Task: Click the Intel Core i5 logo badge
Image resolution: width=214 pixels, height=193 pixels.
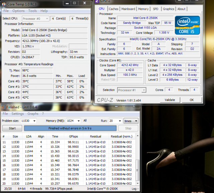Action: point(187,25)
